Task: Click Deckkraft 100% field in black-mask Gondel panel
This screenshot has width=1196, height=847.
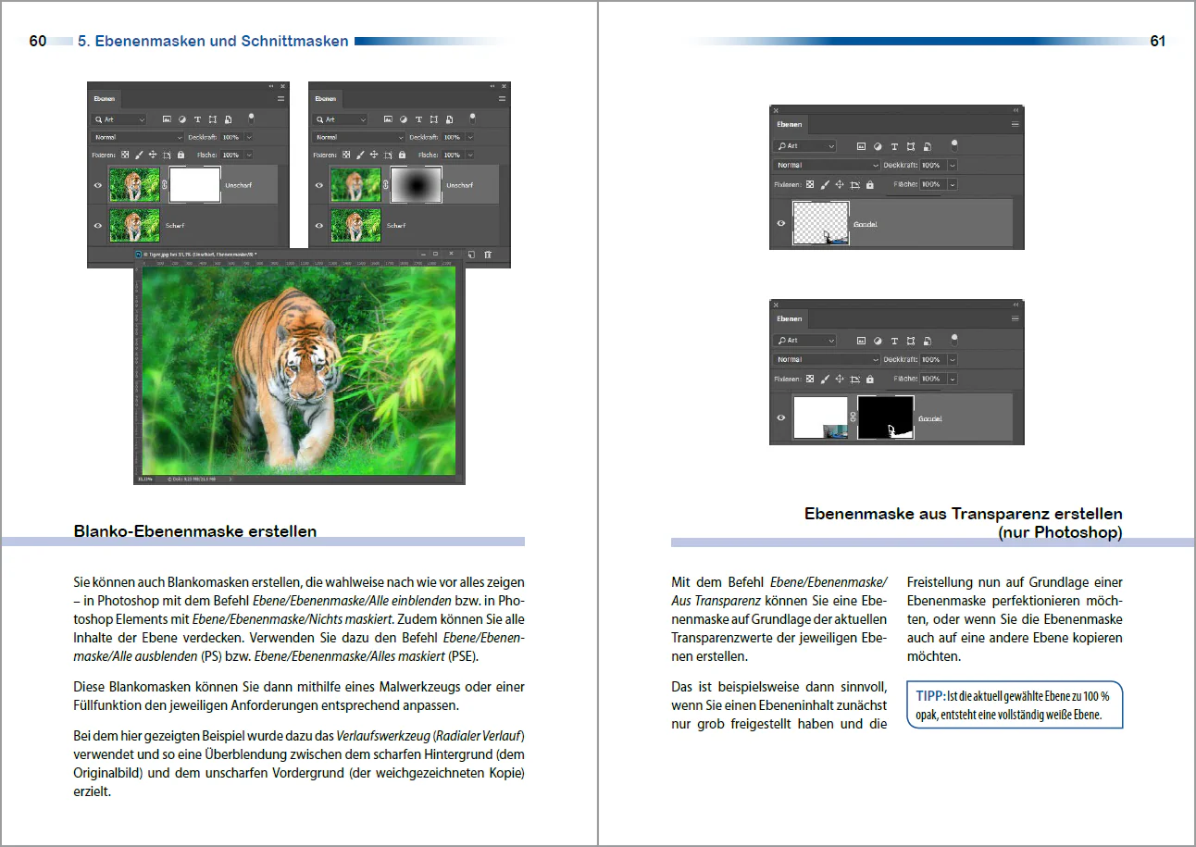Action: [x=931, y=360]
